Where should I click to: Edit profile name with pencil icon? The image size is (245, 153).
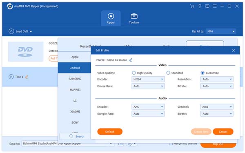point(131,60)
